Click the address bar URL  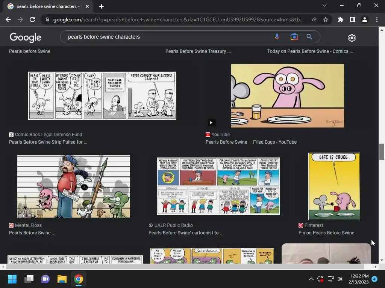178,19
